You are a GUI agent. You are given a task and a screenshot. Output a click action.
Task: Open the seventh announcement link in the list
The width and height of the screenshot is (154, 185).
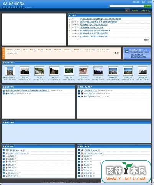[94, 36]
